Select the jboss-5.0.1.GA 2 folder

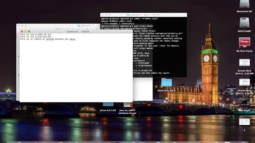pyautogui.click(x=167, y=82)
